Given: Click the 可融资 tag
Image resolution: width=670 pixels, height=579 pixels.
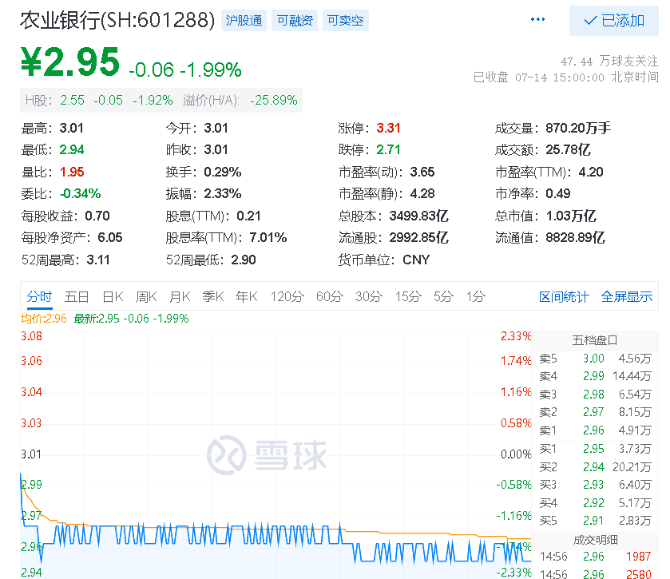Looking at the screenshot, I should (x=295, y=21).
